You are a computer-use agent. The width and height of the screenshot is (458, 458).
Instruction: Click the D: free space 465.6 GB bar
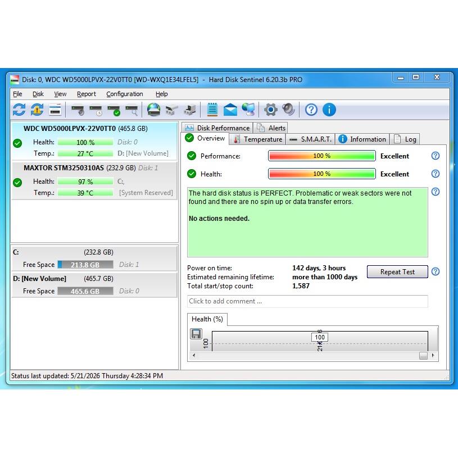(85, 291)
